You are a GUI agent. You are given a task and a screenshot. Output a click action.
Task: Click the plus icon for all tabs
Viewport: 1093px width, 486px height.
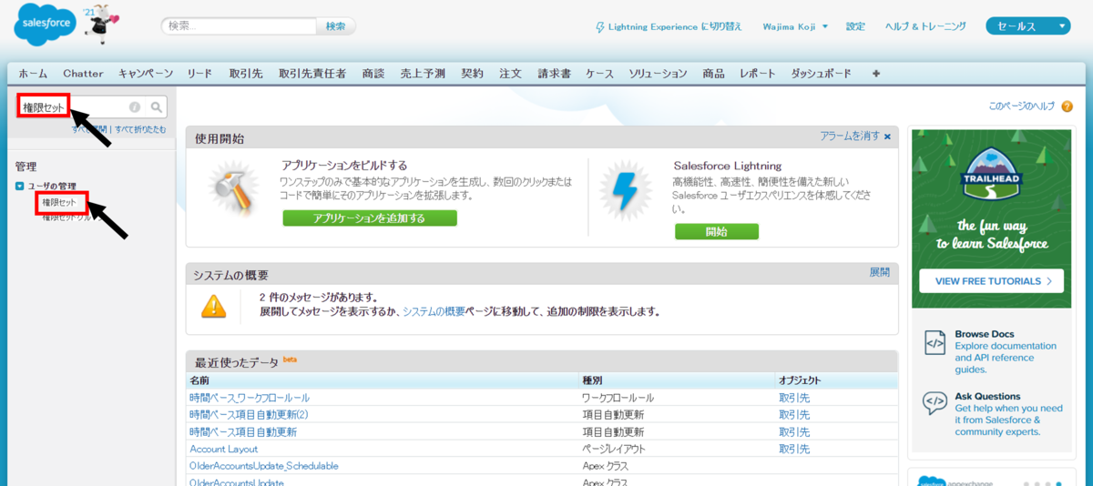coord(876,74)
